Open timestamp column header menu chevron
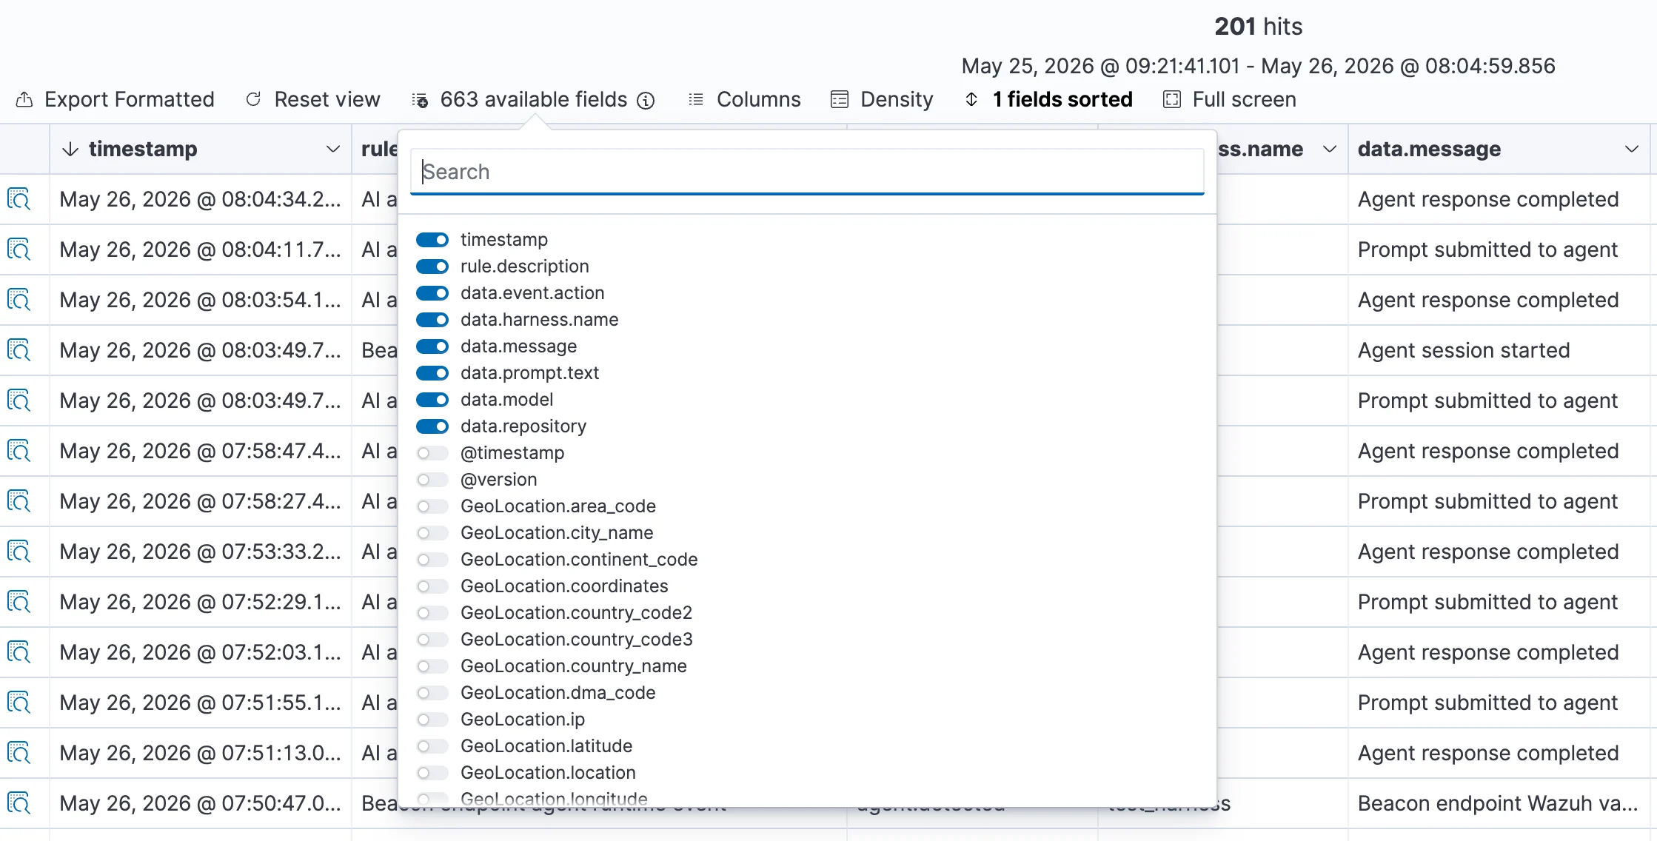This screenshot has height=841, width=1657. pos(333,149)
